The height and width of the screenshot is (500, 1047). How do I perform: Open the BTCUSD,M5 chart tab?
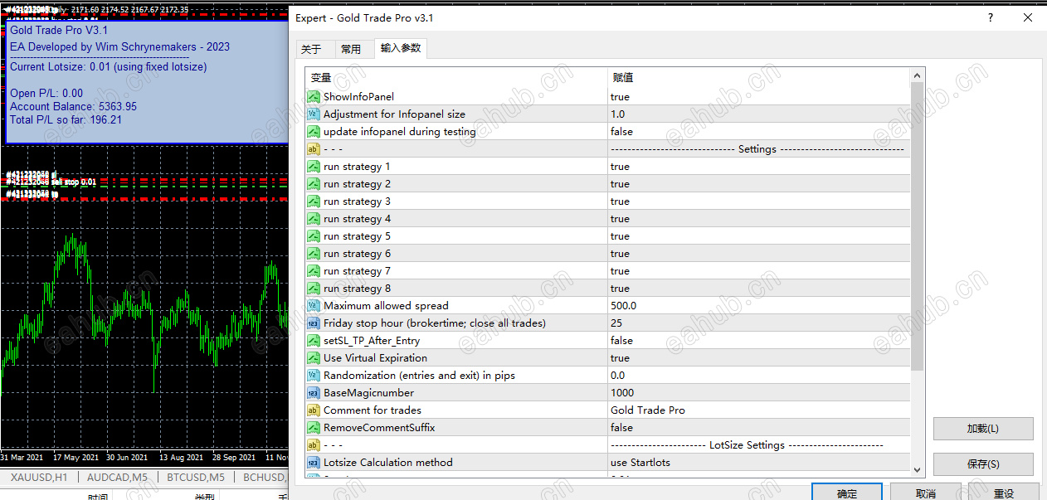195,478
